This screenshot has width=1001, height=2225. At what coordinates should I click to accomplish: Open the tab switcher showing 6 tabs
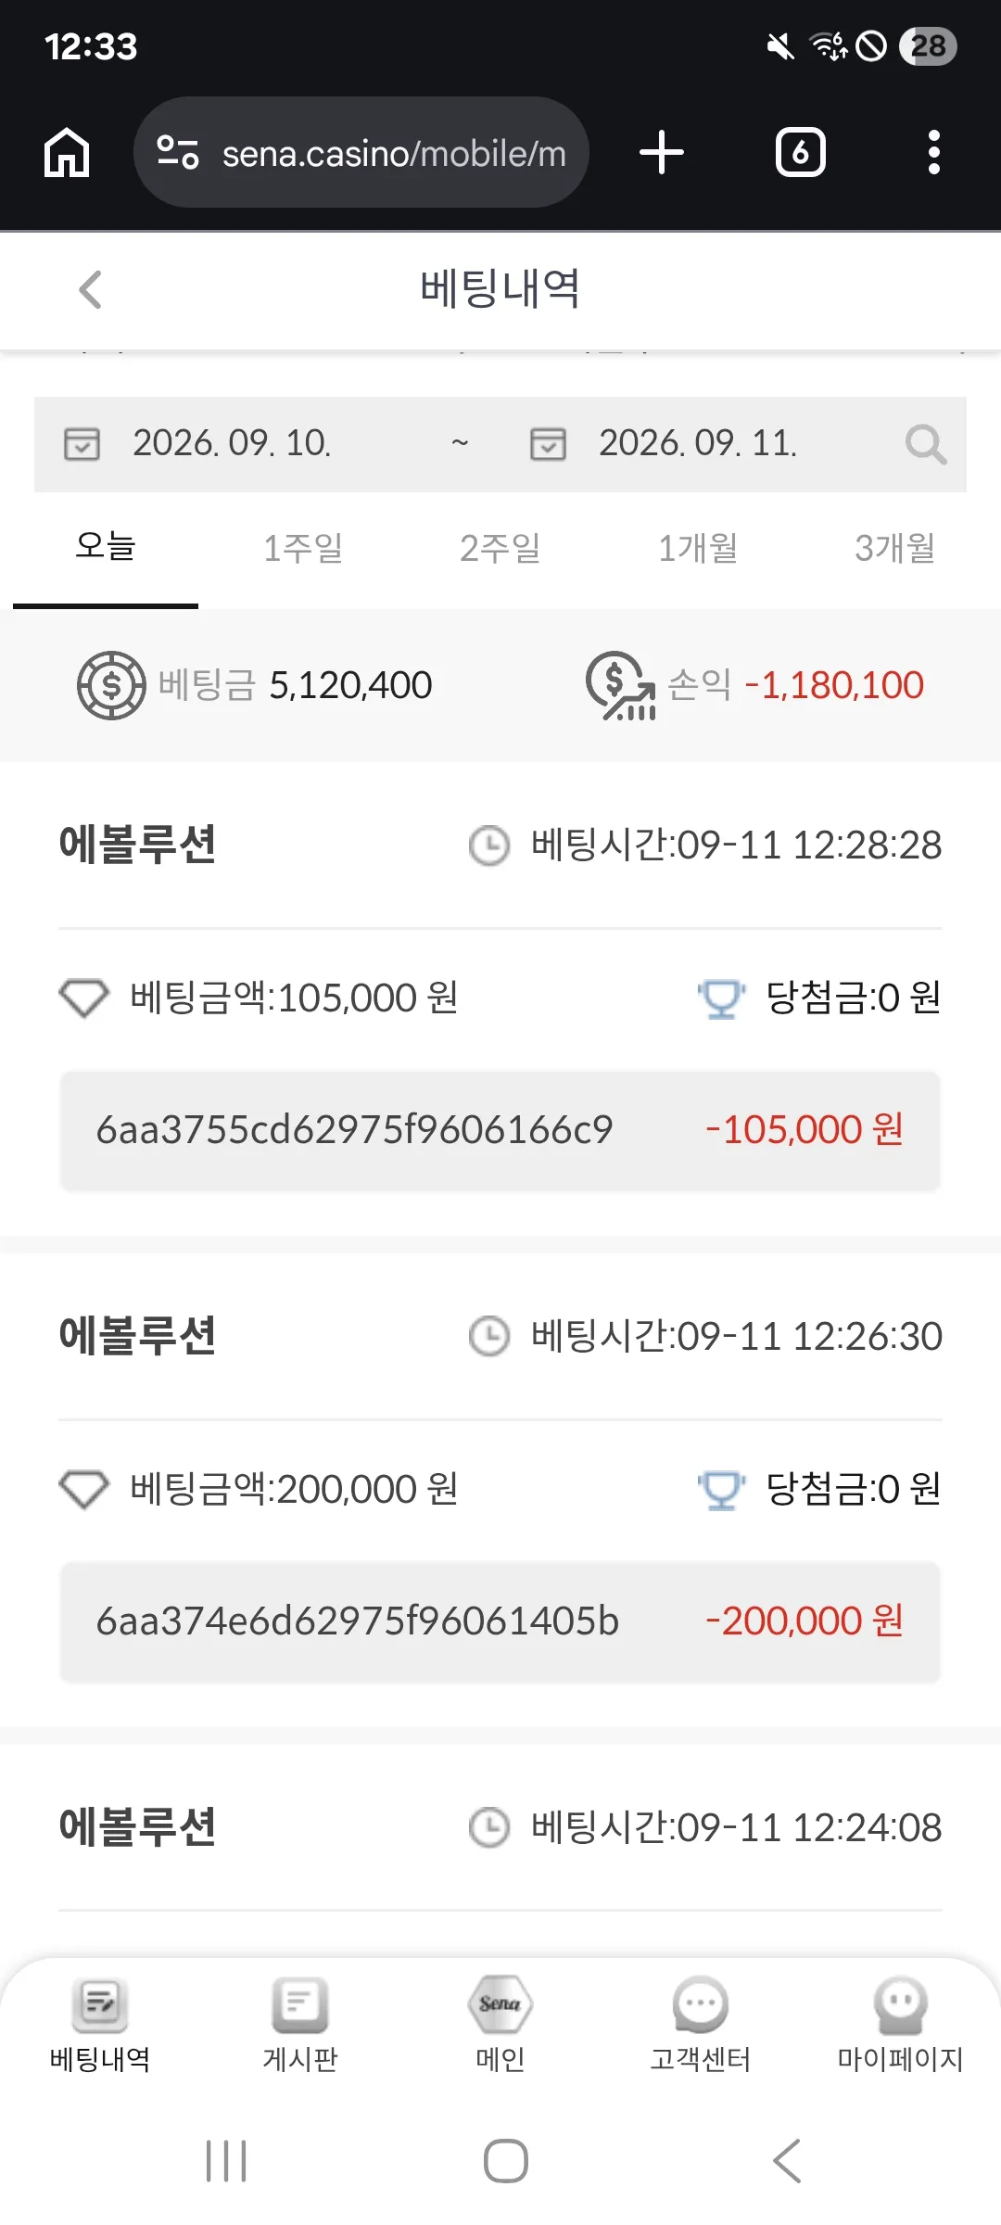[801, 153]
